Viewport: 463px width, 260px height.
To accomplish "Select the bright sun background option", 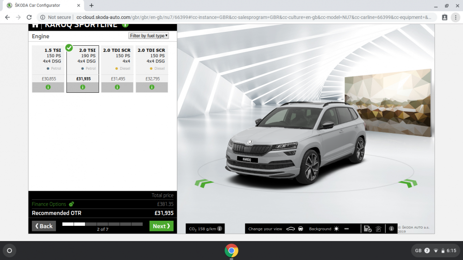I will click(336, 229).
